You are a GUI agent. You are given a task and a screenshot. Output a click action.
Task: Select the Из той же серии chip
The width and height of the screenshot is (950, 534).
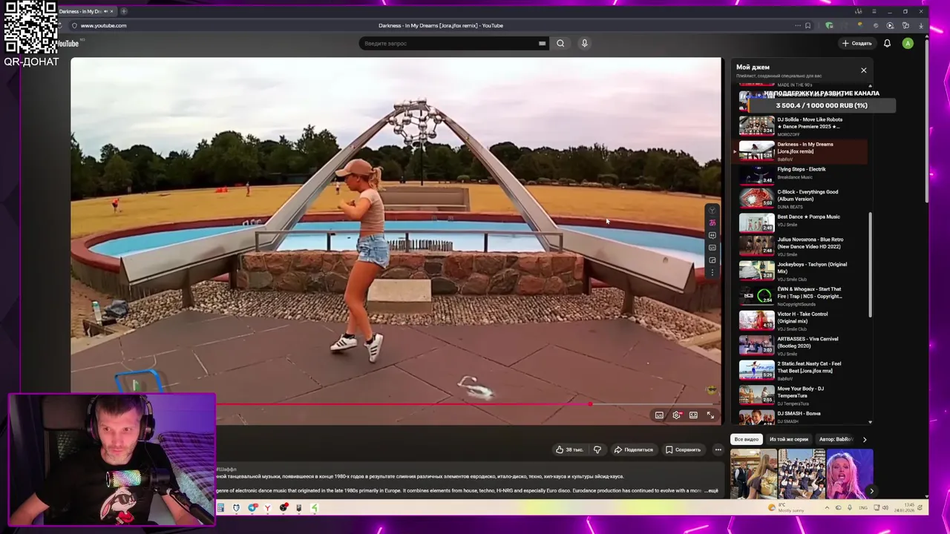tap(789, 439)
